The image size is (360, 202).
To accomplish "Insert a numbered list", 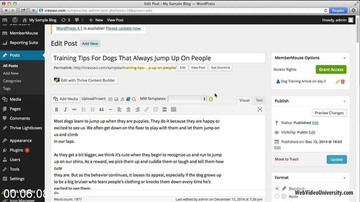I will [x=92, y=109].
